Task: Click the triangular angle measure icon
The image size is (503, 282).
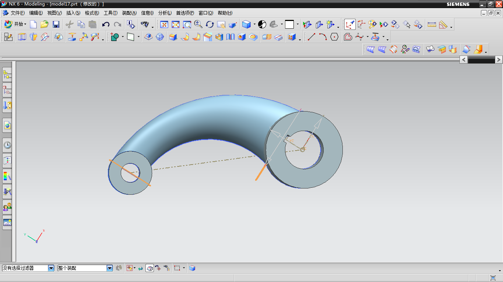Action: 443,25
